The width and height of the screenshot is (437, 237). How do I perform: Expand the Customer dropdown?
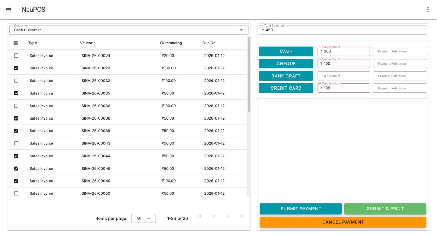241,30
